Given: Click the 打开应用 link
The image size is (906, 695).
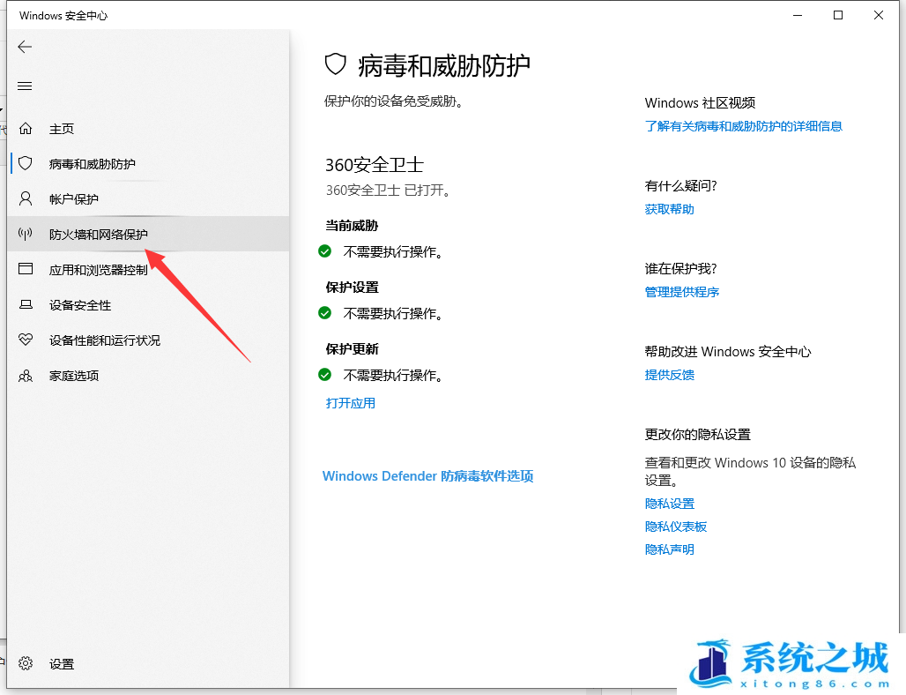Looking at the screenshot, I should click(350, 403).
